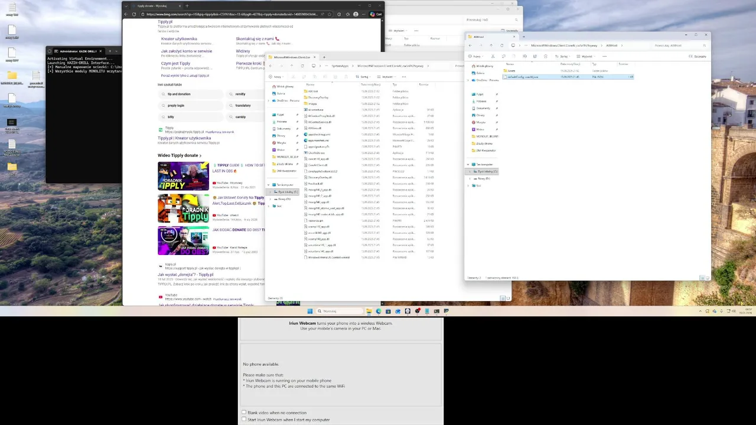Select 'defaultConfig_coreAI.json' file row
Viewport: 756px width, 425px height.
[x=568, y=77]
